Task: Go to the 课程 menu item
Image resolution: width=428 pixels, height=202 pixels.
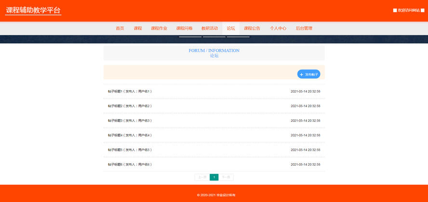Action: (138, 28)
